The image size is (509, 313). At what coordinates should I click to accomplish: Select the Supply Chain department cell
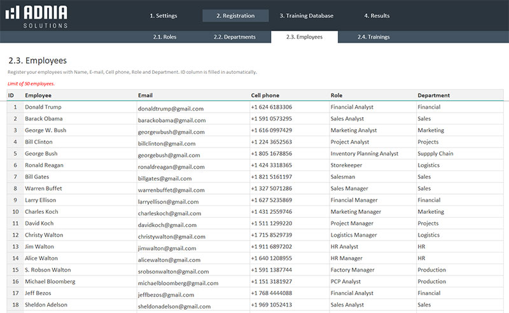435,154
